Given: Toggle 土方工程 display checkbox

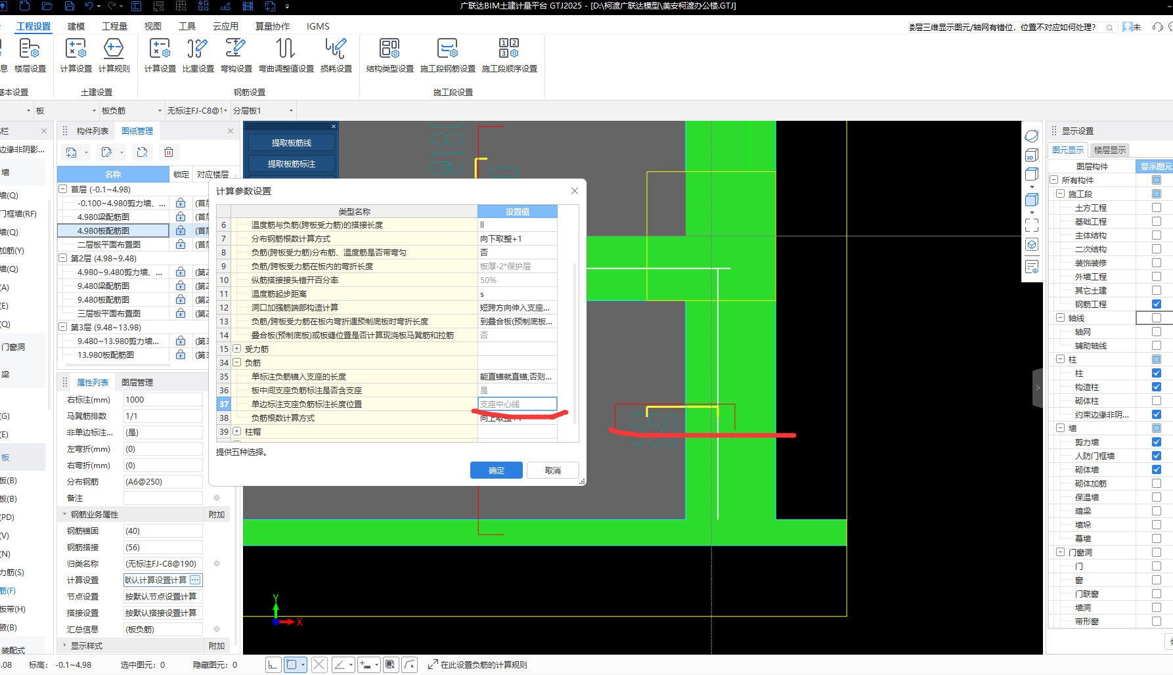Looking at the screenshot, I should (x=1157, y=207).
